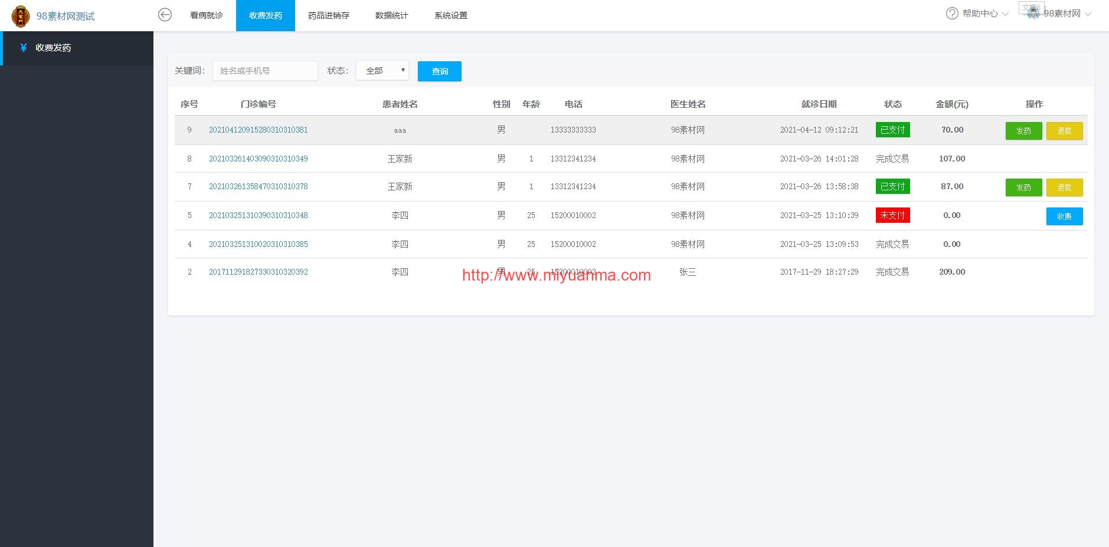Click phone number 13333333333
The image size is (1109, 547).
coord(573,130)
